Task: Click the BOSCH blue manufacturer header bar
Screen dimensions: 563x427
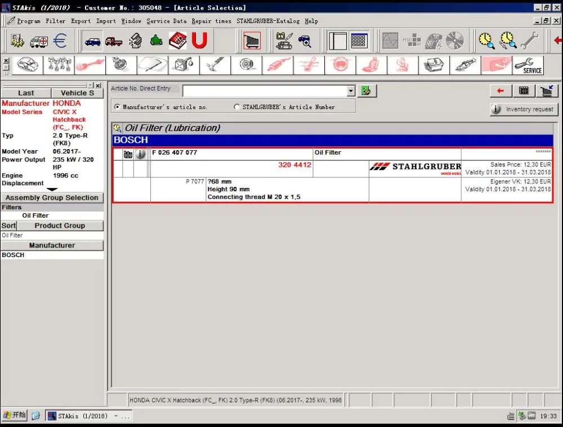Action: [333, 140]
